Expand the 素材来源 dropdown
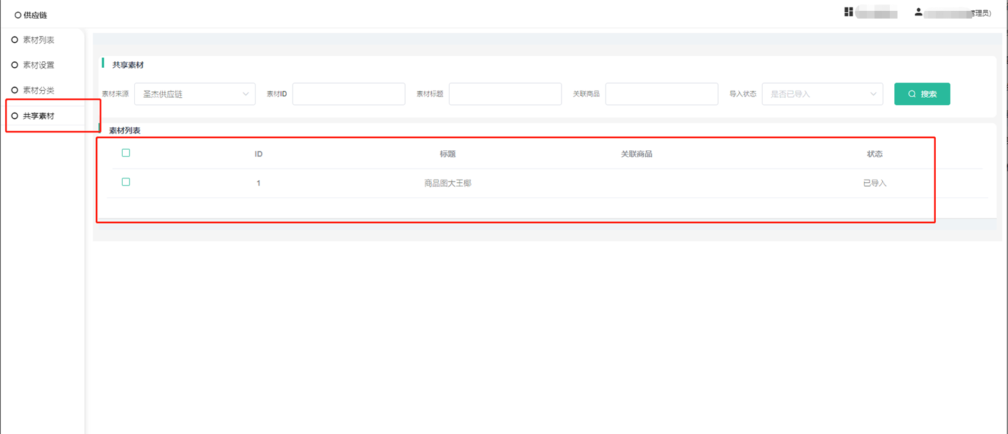 pos(194,94)
